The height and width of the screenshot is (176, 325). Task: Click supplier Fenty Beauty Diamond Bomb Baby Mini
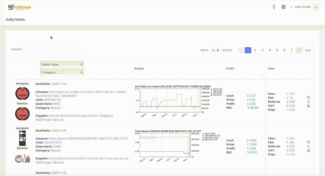point(89,158)
